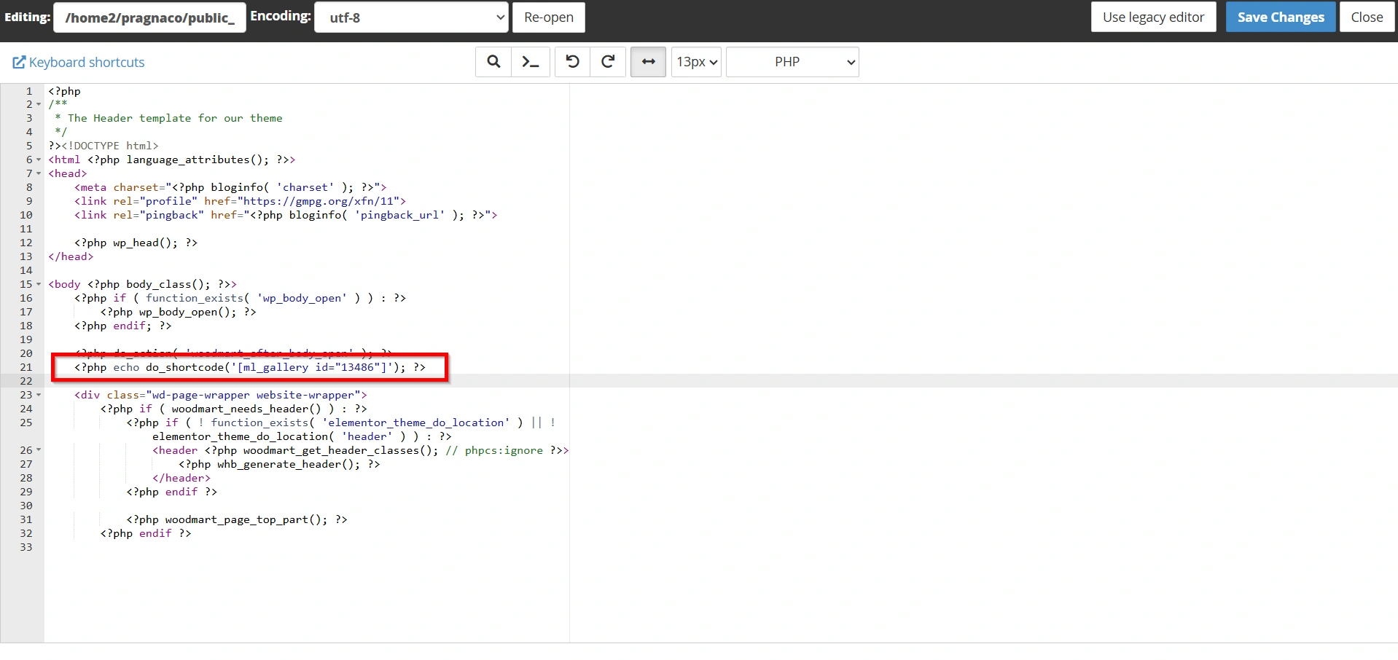Click the wp_body_open(); call on line 17

187,312
